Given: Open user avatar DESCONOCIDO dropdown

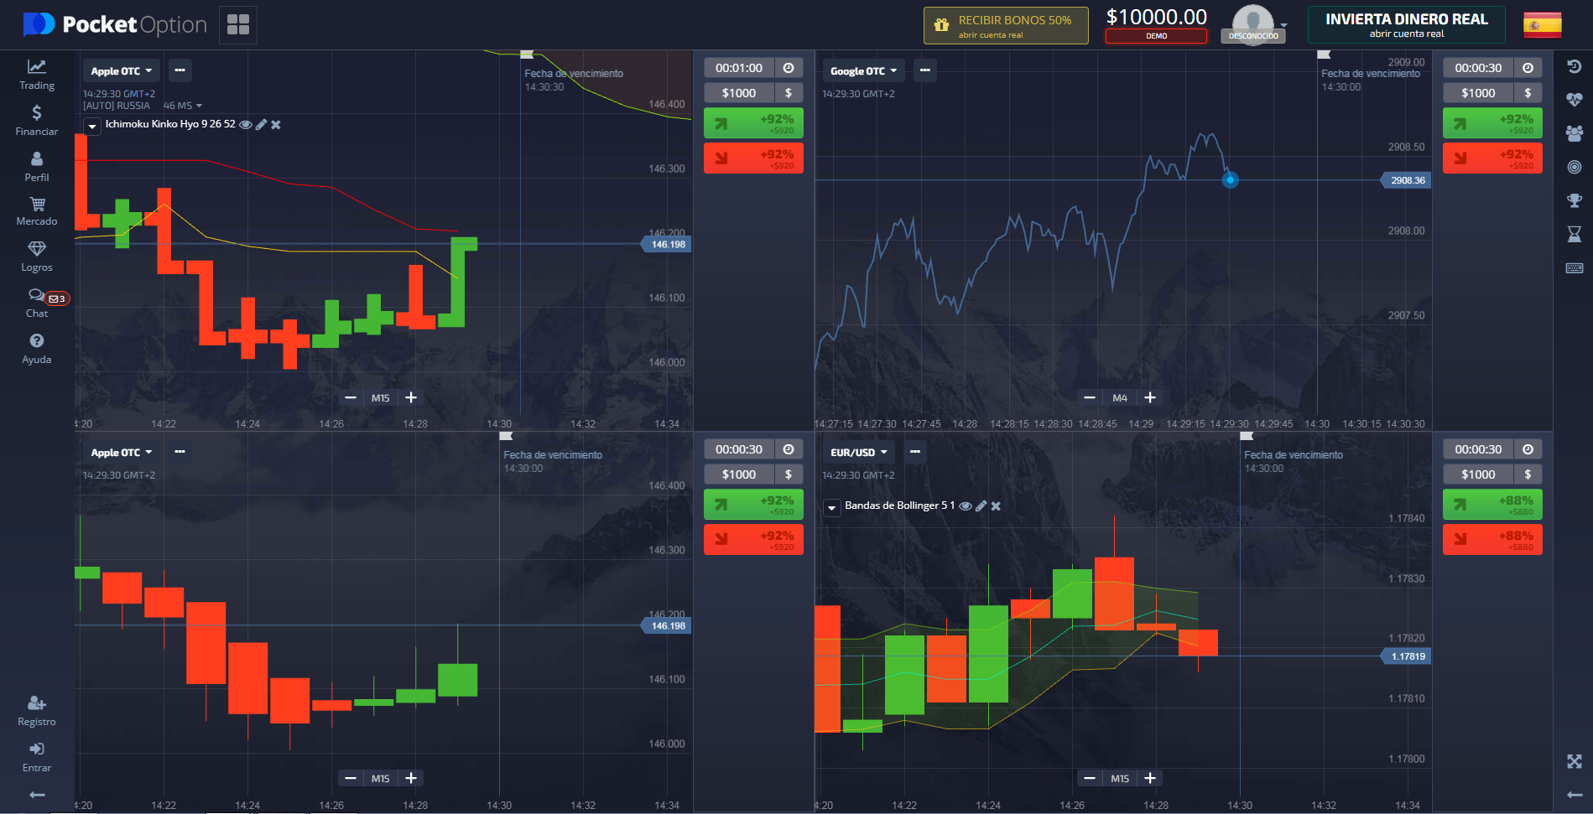Looking at the screenshot, I should click(x=1255, y=24).
